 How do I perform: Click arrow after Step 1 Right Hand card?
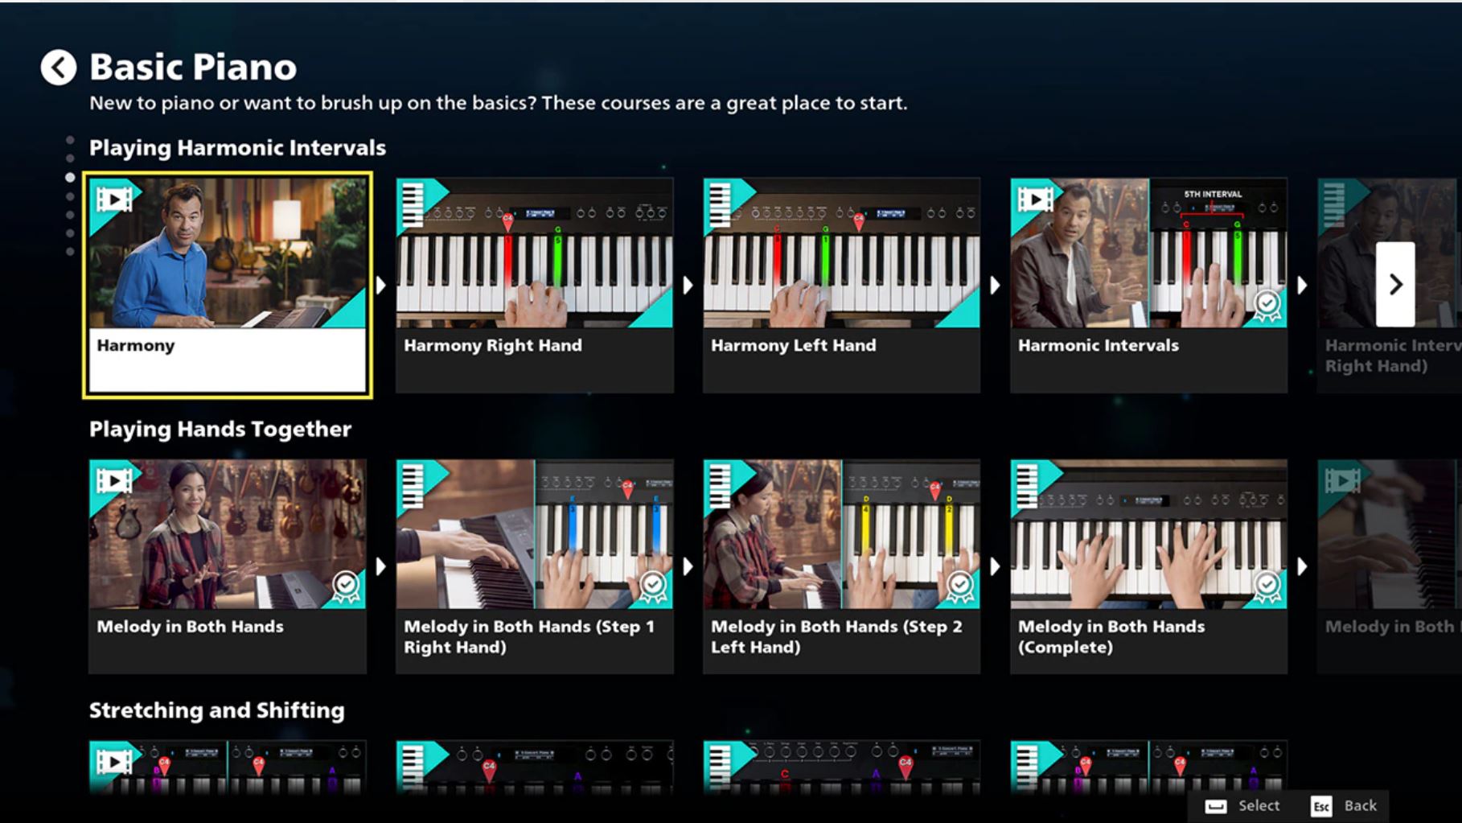[688, 566]
